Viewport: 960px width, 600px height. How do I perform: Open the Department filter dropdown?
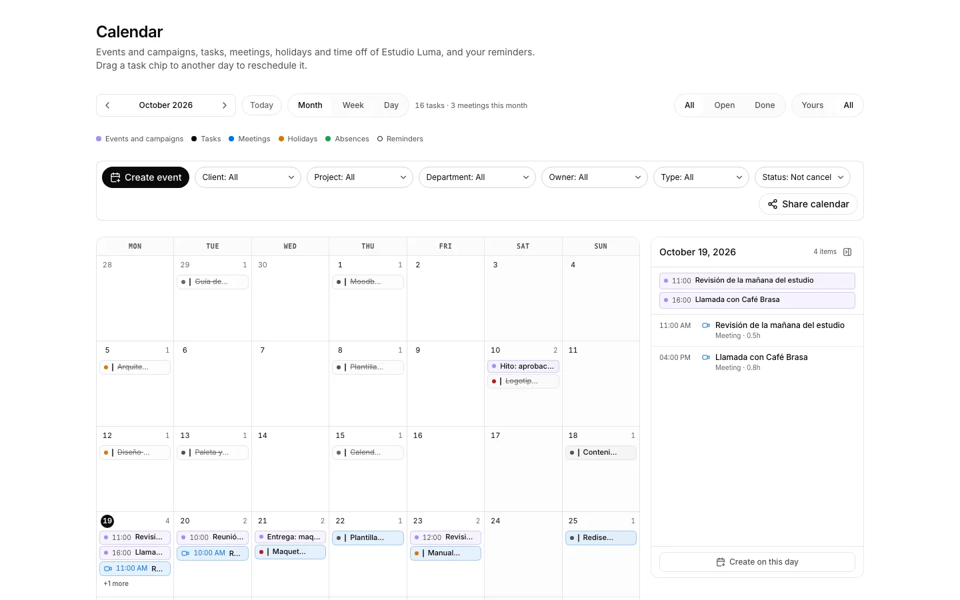pos(477,177)
